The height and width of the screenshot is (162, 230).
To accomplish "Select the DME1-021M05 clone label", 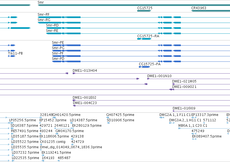I will (184, 81).
